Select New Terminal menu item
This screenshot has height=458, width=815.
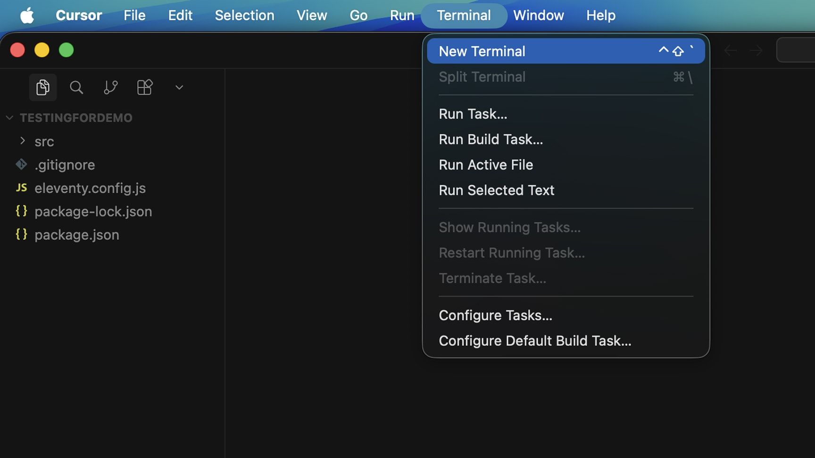(482, 51)
